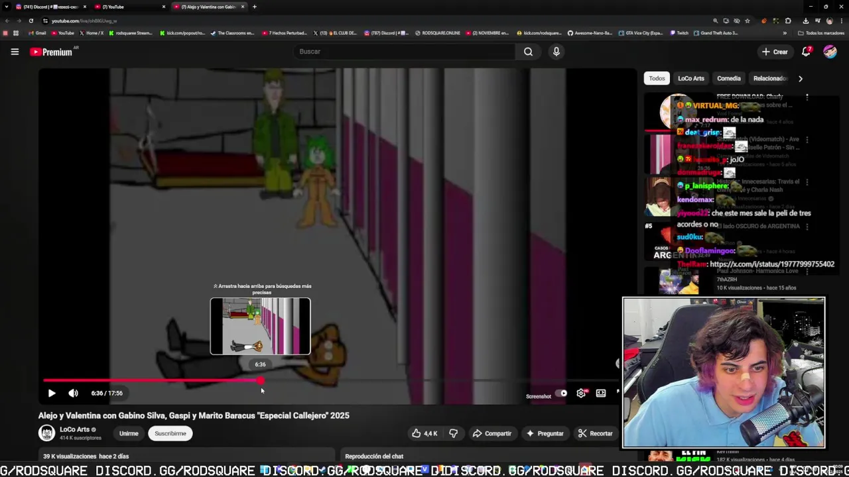
Task: Open browser downloads icon
Action: 805,21
